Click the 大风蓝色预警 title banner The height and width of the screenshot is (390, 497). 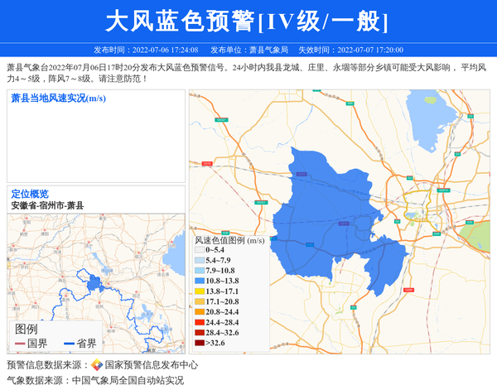click(248, 21)
